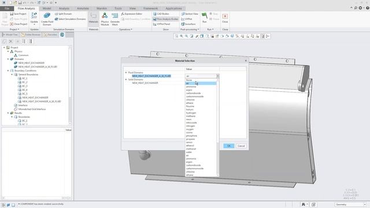Click the refit icon in view toolbar

tap(176, 36)
